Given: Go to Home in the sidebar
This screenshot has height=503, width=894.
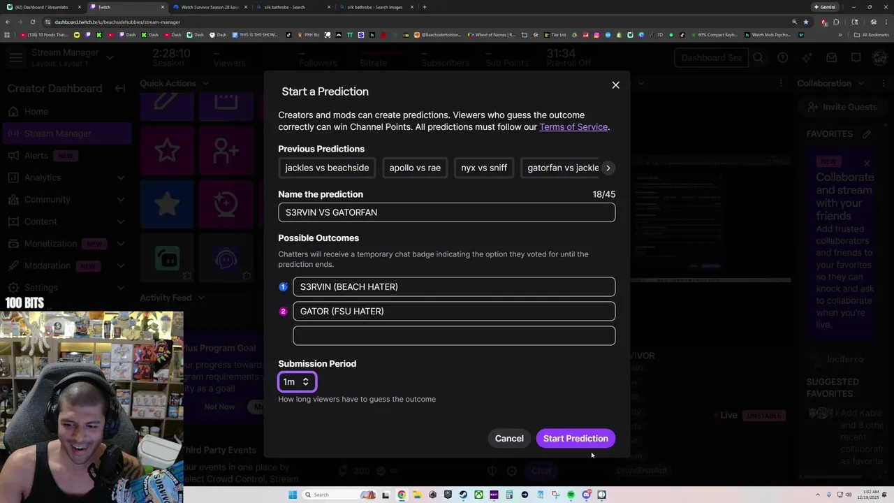Looking at the screenshot, I should click(x=36, y=111).
